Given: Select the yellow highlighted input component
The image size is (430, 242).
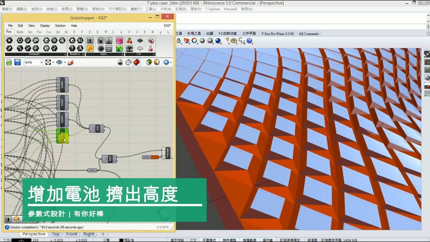Looking at the screenshot, I should click(x=90, y=48).
